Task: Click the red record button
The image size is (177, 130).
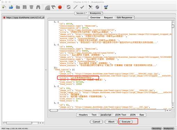Action: [x=60, y=7]
